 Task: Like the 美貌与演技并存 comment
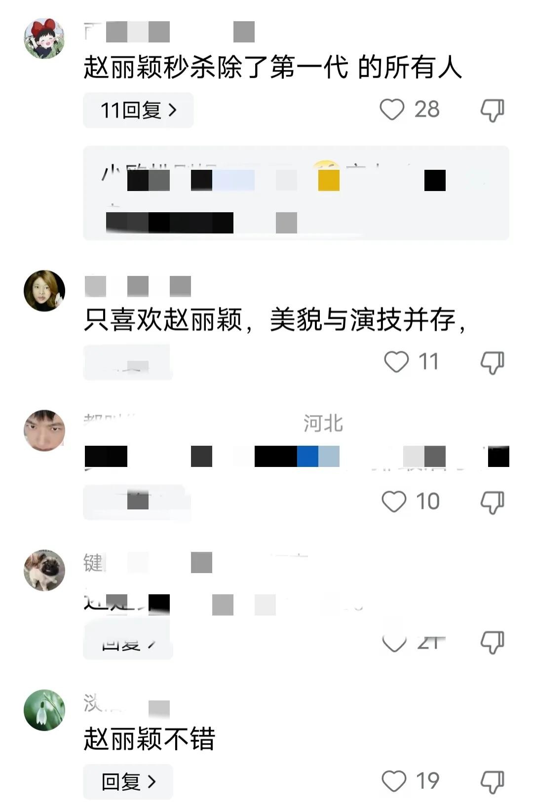coord(396,362)
